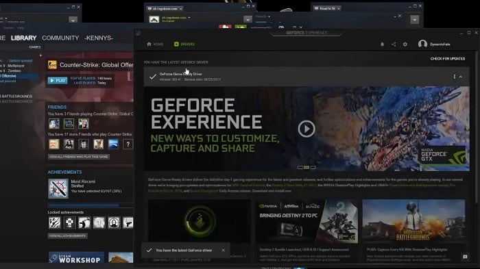This screenshot has width=480, height=269.
Task: Click VIEW ALL ACHIEVEMENTS button
Action: (68, 235)
